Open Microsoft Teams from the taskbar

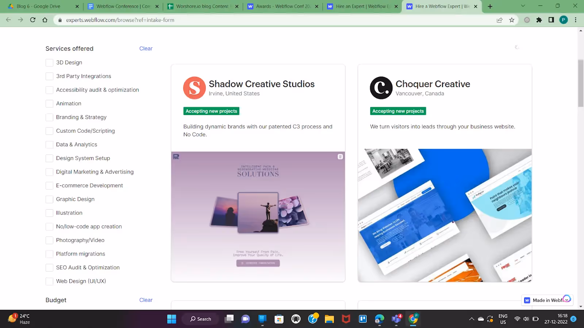(x=396, y=319)
